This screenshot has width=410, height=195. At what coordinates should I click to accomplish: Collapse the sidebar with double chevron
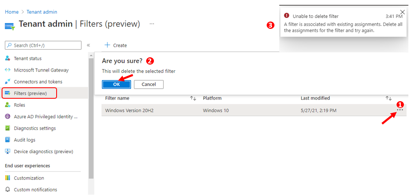88,45
